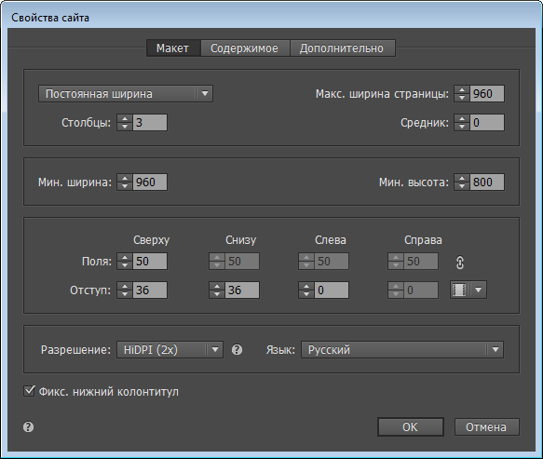Click the Поля Сверху field
Viewport: 543px width, 459px height.
click(150, 262)
